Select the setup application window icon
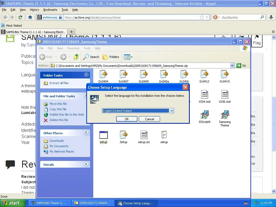This screenshot has height=207, width=276. coord(103,137)
